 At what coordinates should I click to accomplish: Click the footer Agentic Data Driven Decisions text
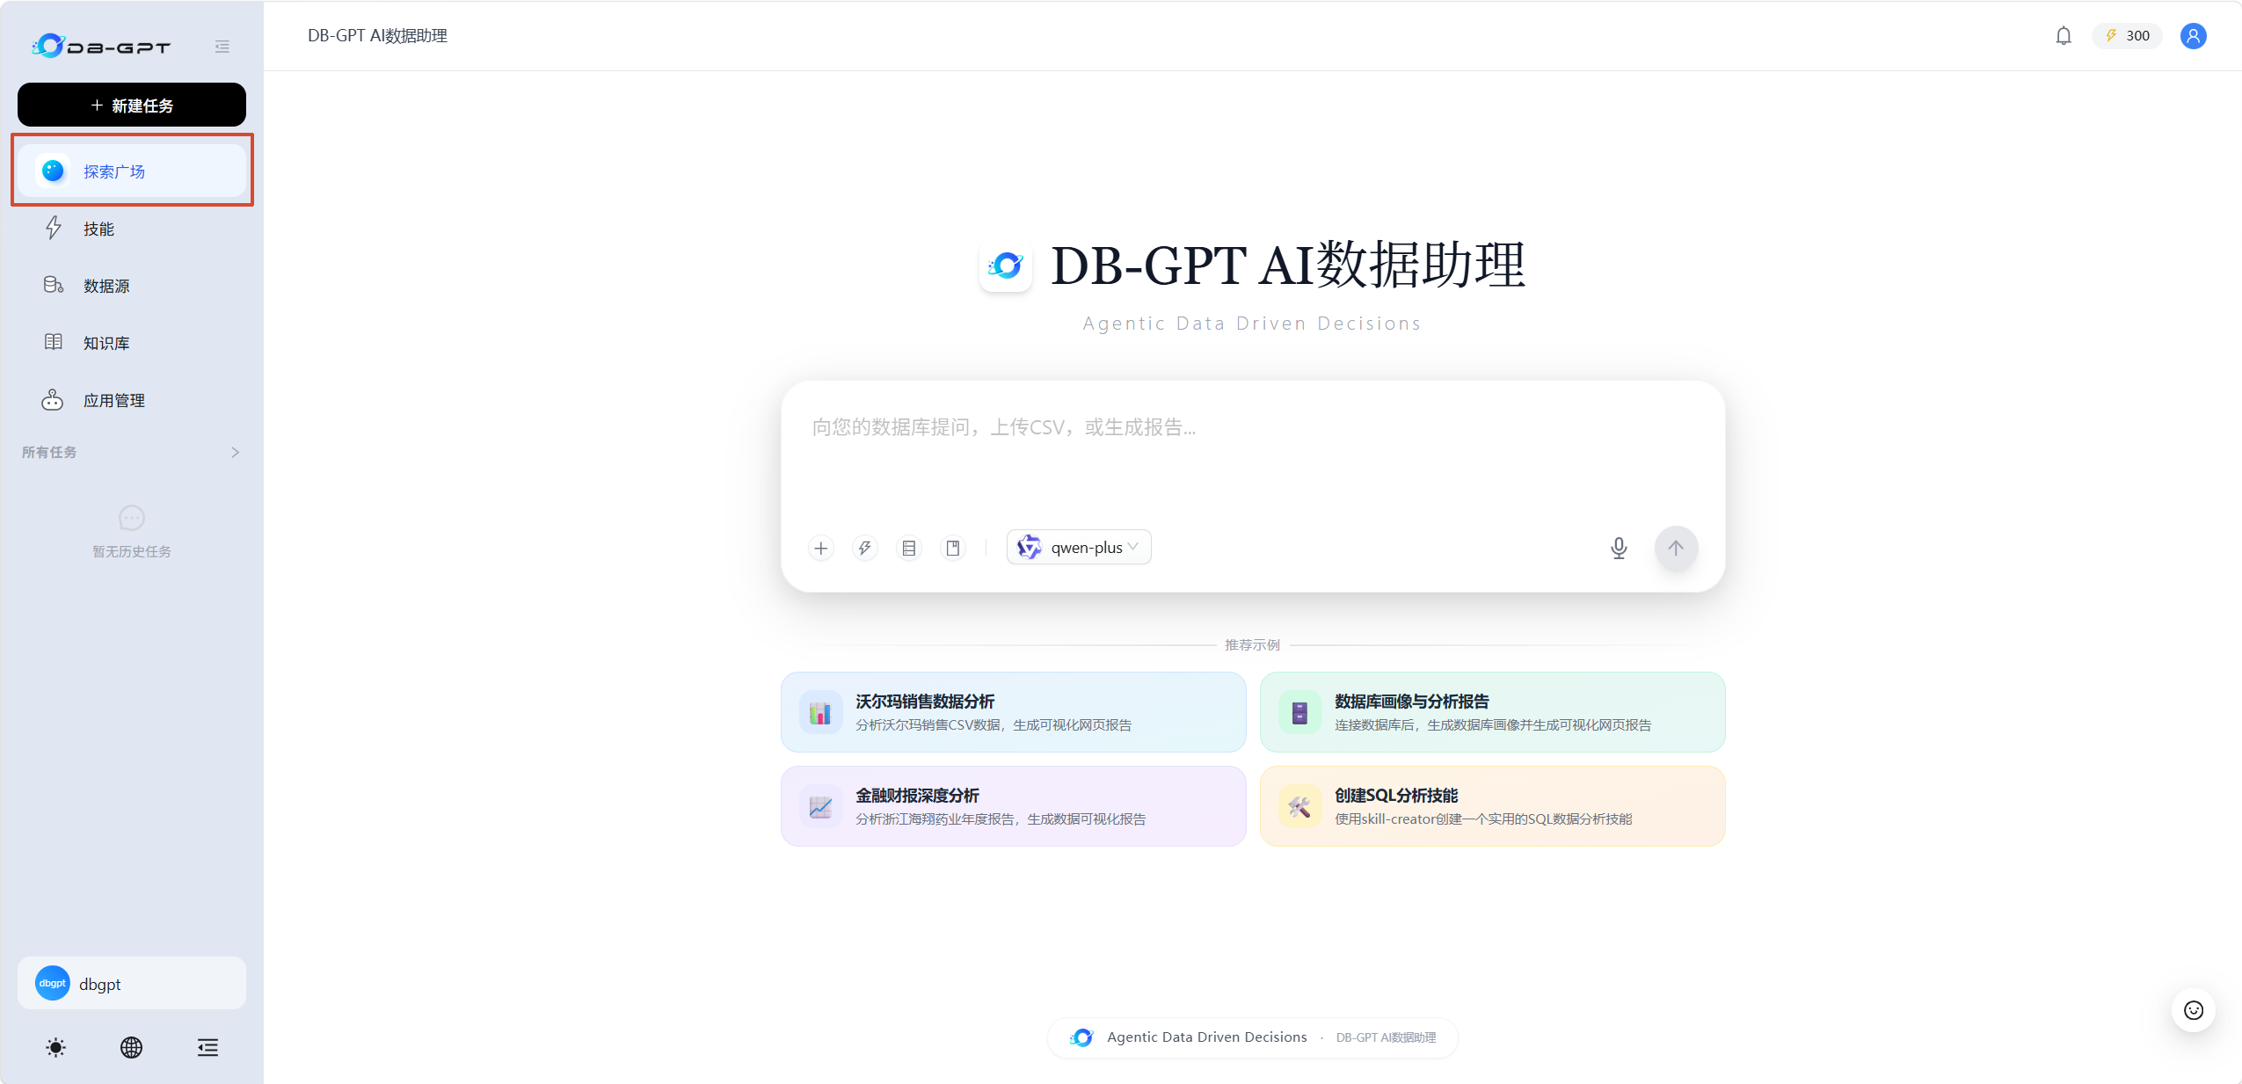click(x=1206, y=1037)
